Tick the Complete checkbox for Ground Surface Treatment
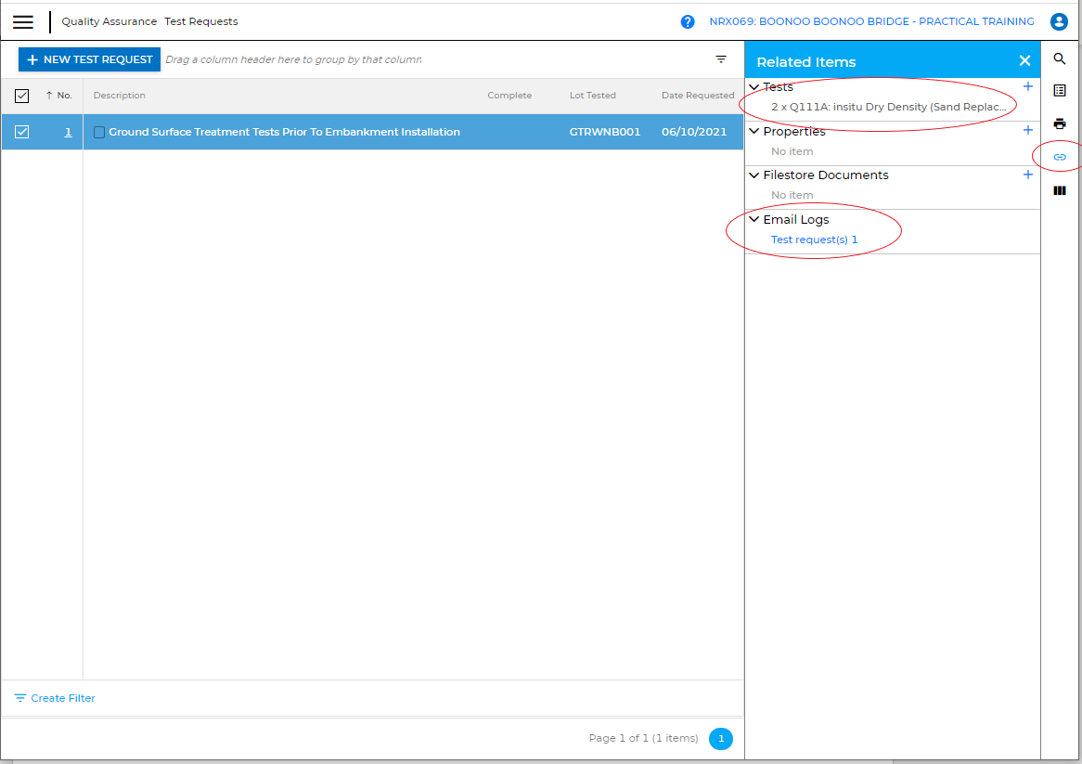 99,133
